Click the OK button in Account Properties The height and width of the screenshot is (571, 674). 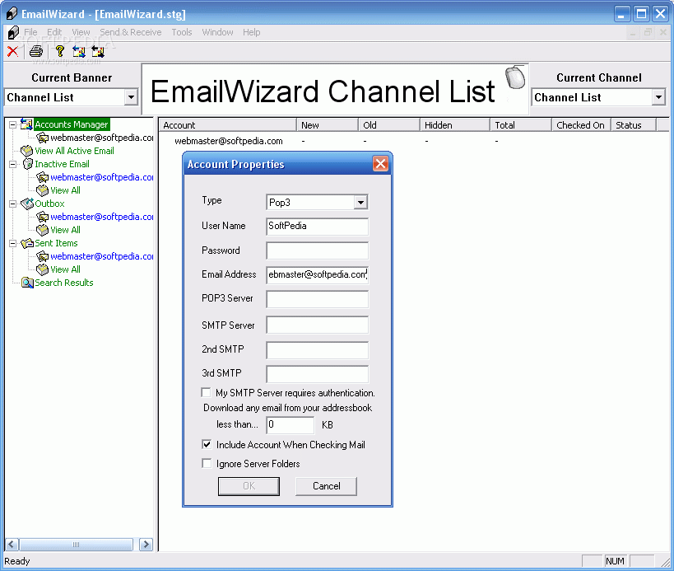tap(249, 486)
